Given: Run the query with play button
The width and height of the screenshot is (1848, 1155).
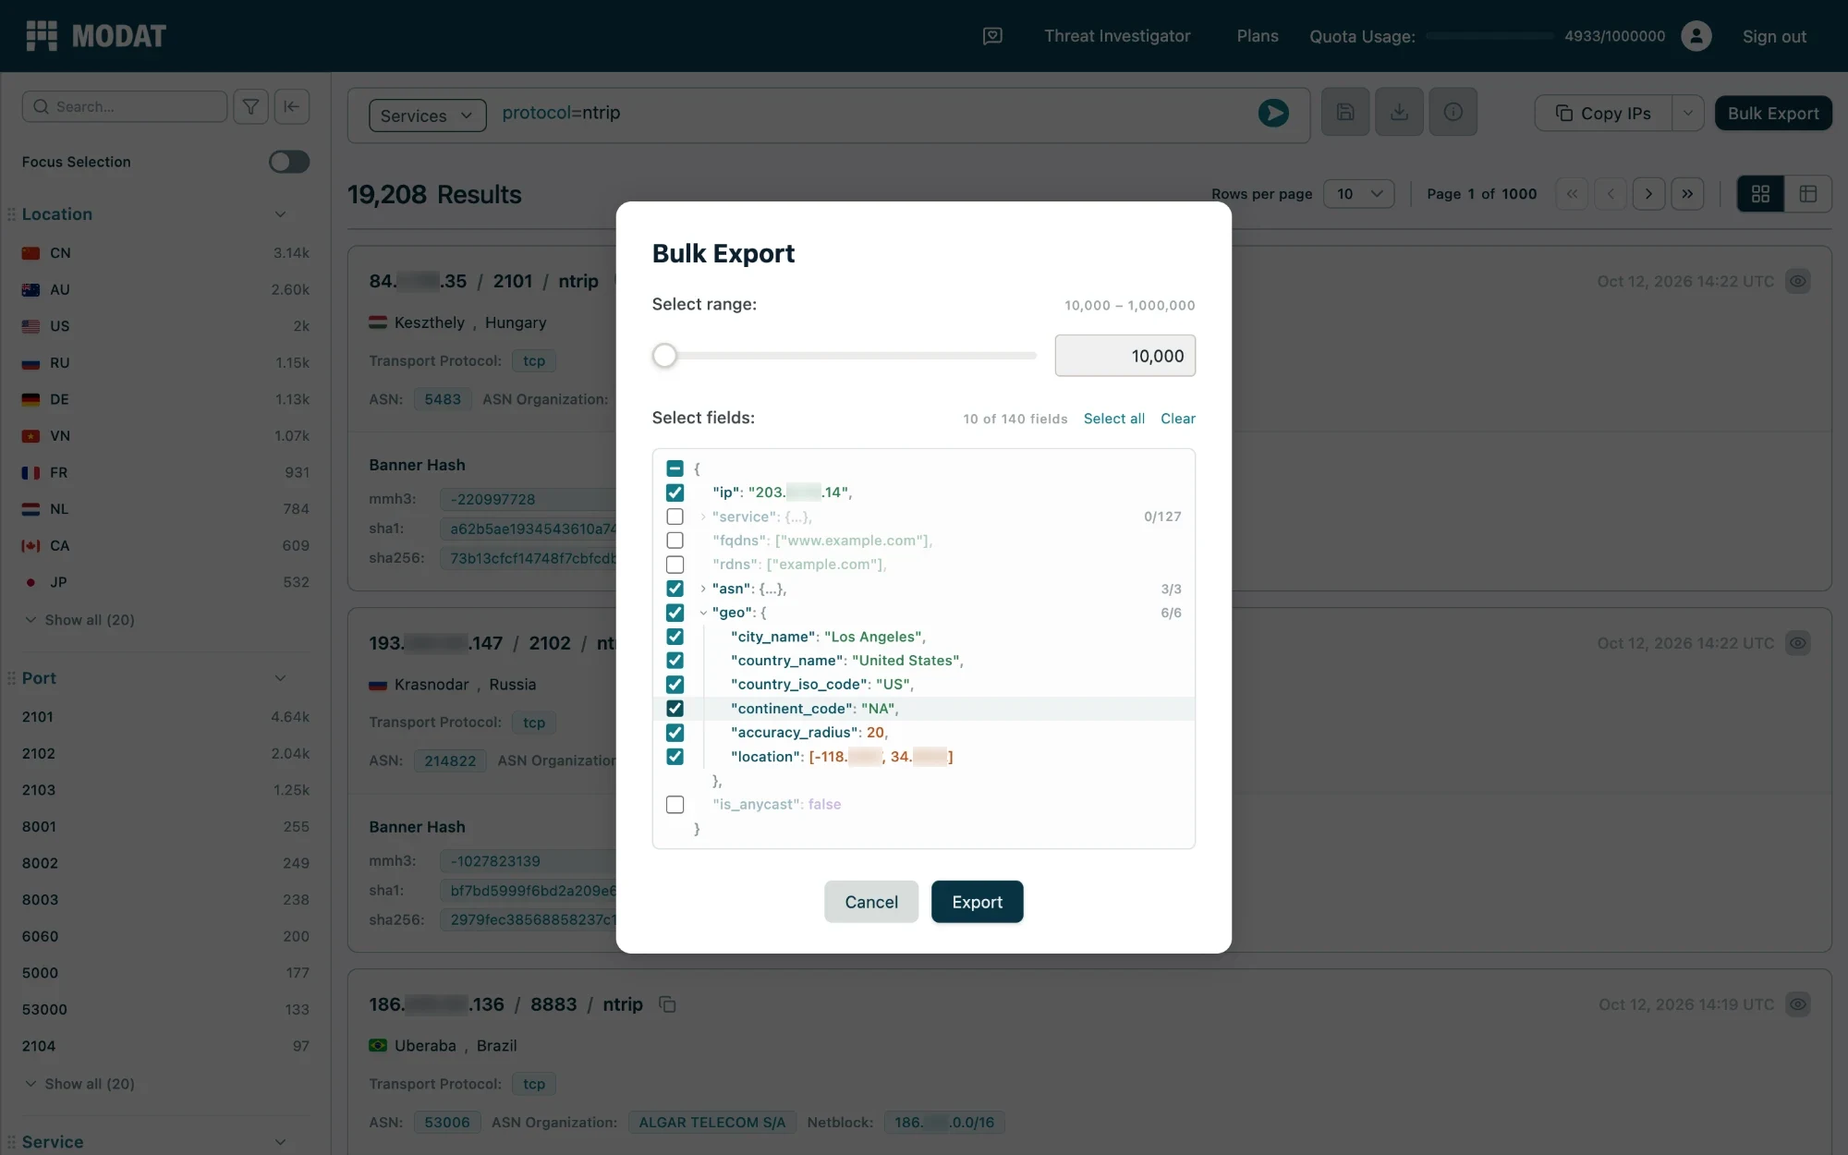Looking at the screenshot, I should point(1273,114).
